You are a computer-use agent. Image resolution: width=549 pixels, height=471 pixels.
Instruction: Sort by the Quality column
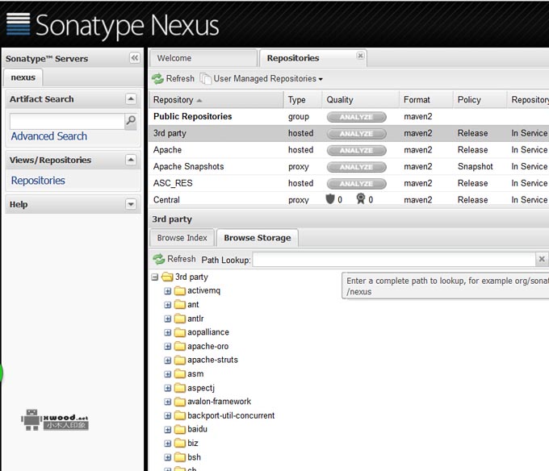tap(361, 100)
